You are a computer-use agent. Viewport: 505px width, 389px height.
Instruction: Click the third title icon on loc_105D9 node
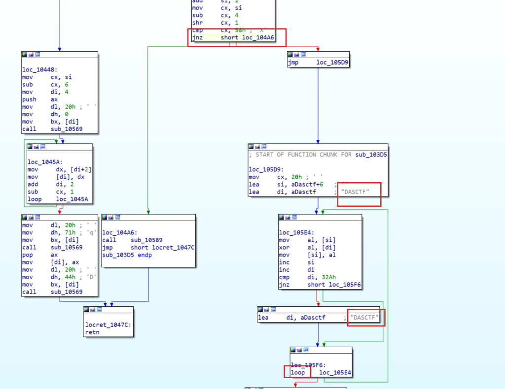264,147
